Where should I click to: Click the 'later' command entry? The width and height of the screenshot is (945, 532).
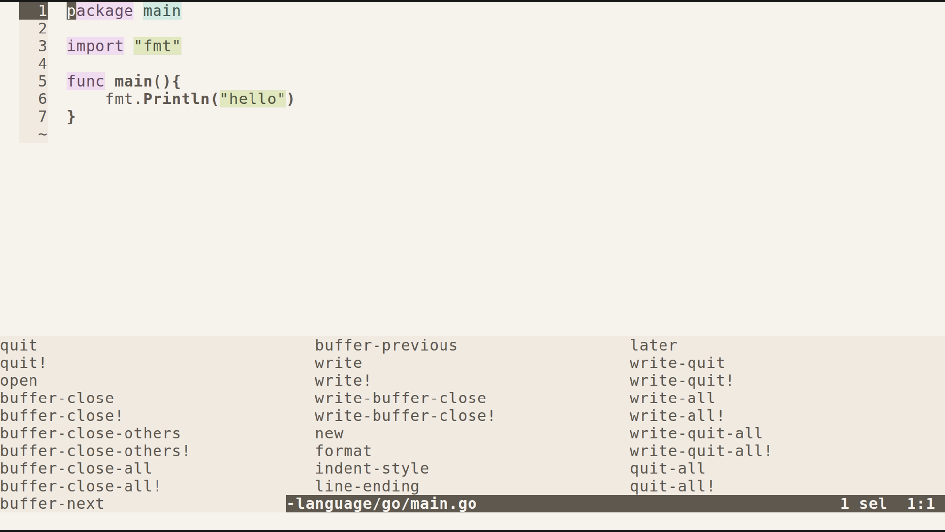coord(653,346)
